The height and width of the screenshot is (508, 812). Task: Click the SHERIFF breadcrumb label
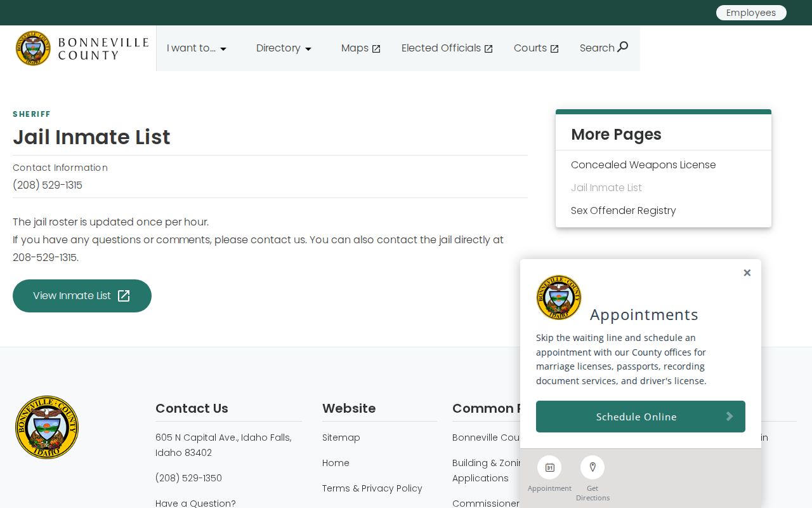32,114
